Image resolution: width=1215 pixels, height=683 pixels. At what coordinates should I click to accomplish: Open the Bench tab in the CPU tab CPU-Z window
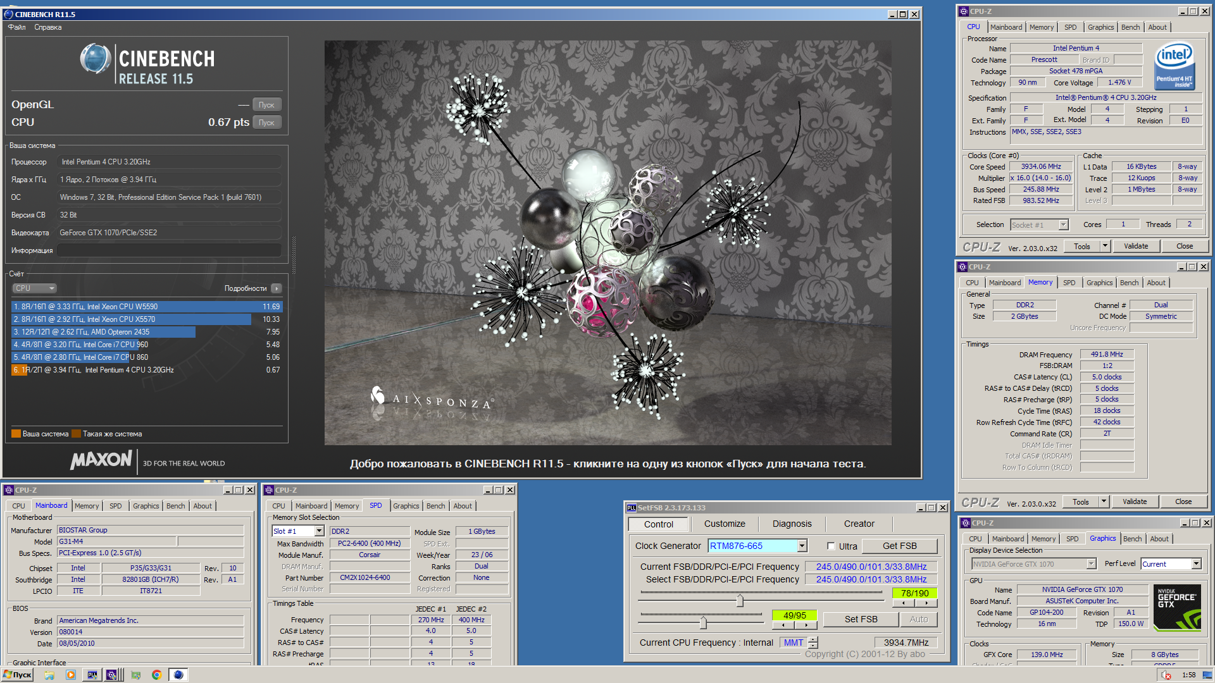tap(1130, 27)
